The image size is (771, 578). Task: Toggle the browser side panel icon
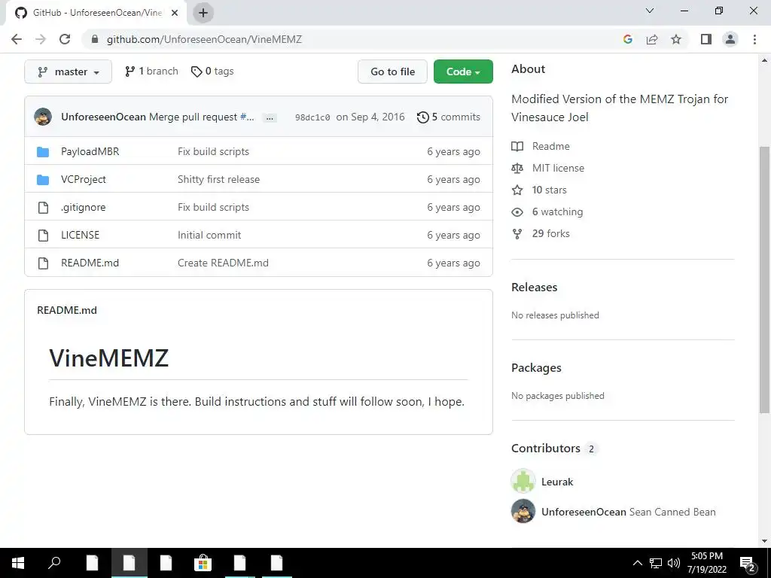706,39
